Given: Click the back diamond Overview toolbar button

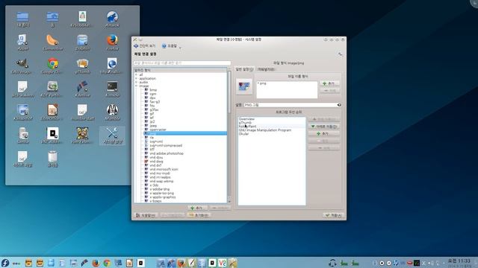Looking at the screenshot, I should 144,46.
